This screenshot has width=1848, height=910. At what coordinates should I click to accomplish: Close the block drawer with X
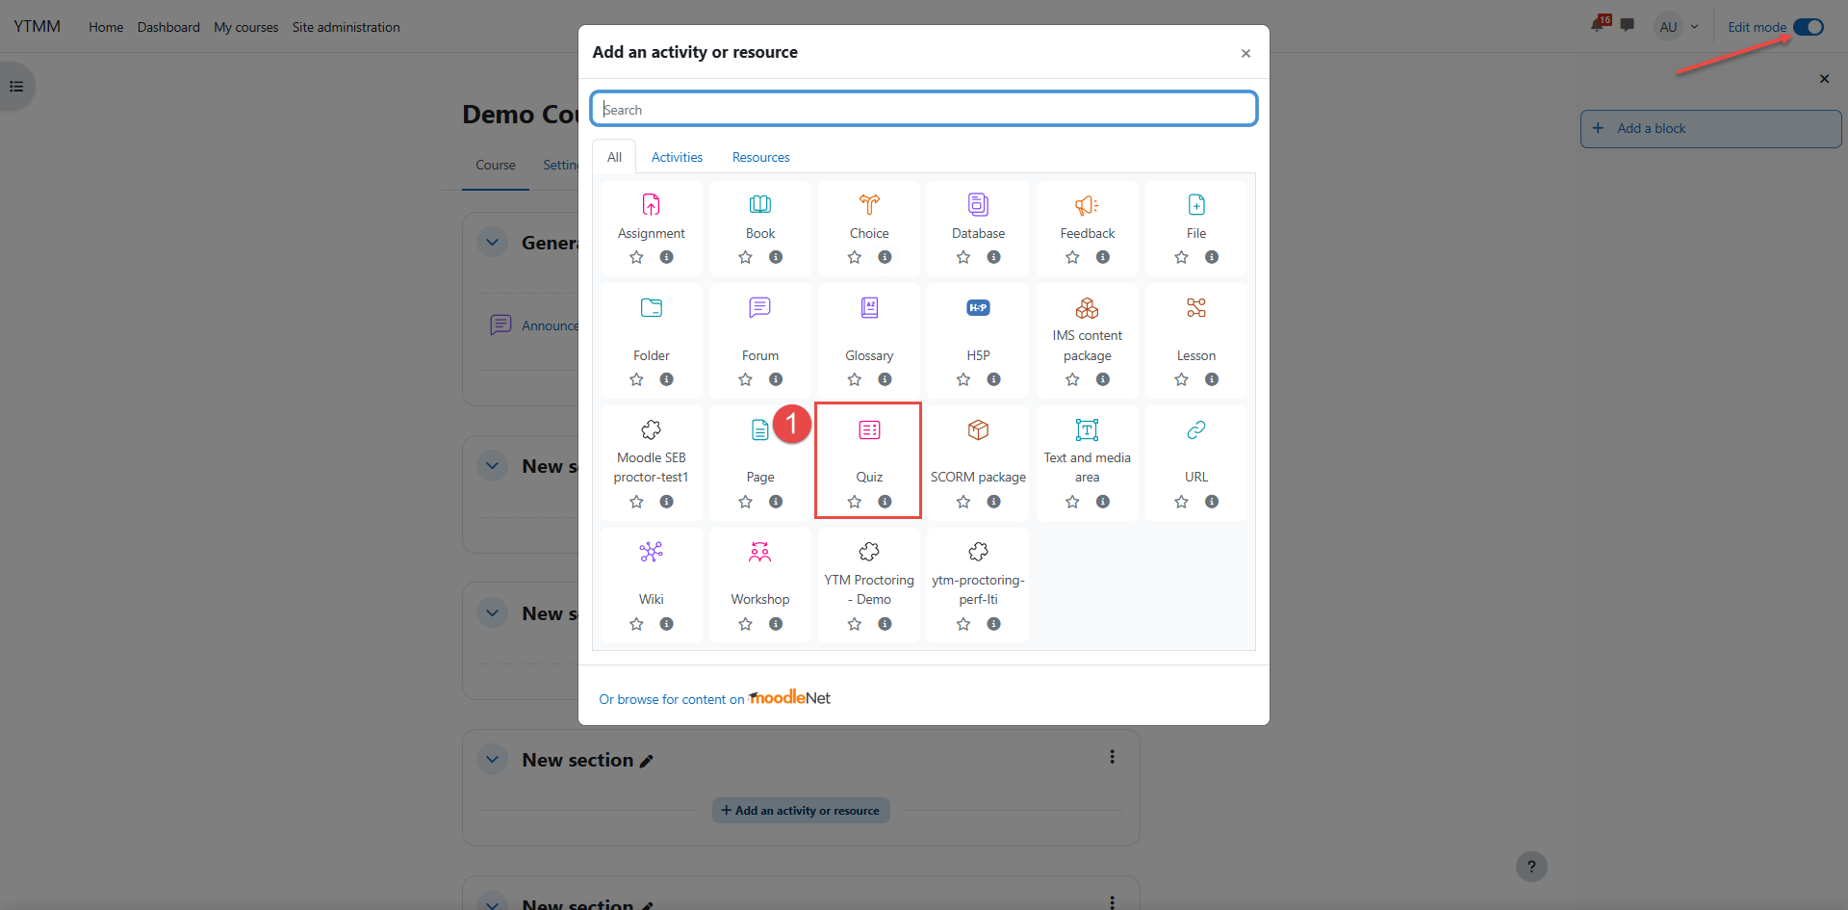1824,79
